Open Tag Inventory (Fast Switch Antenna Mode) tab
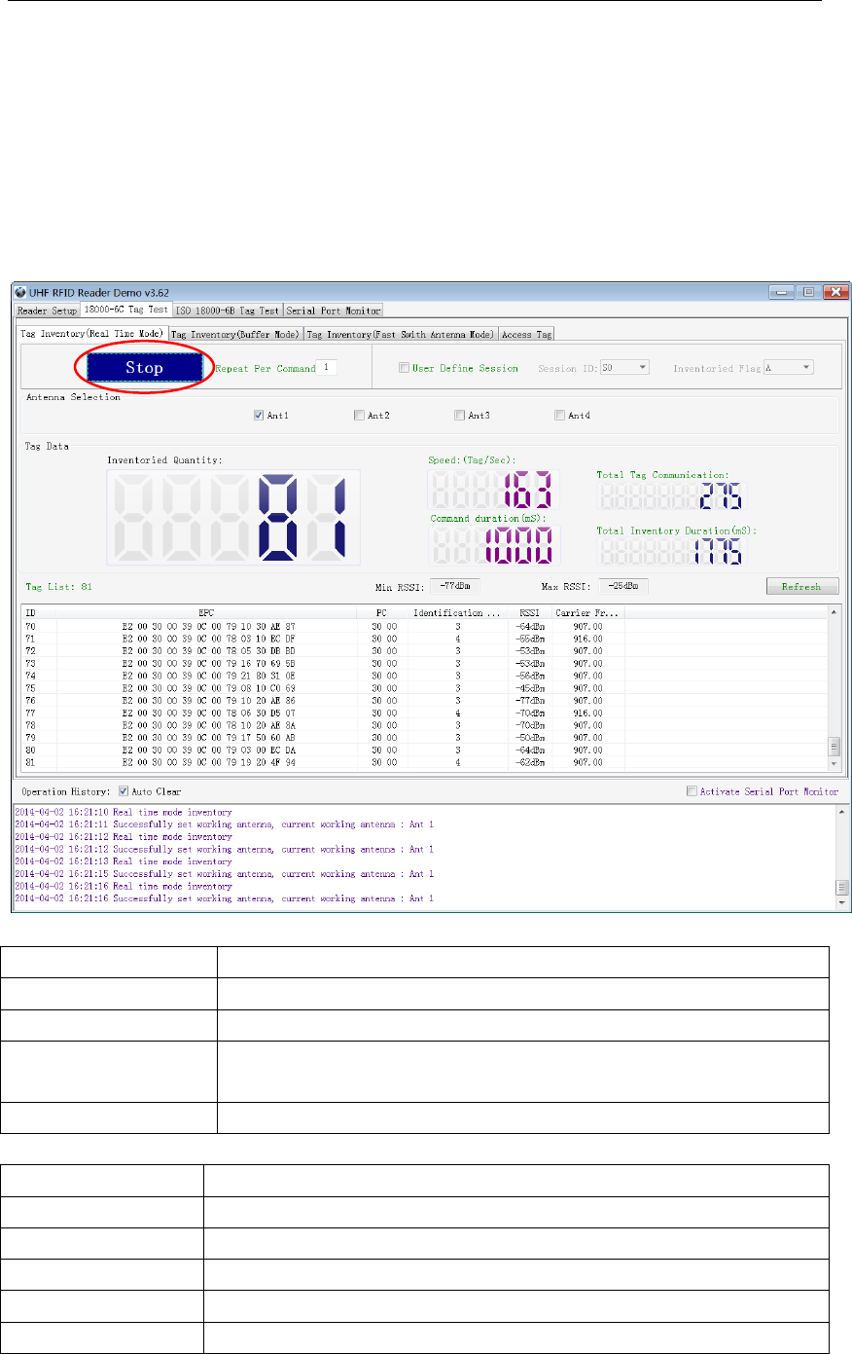This screenshot has height=1354, width=852. tap(401, 335)
